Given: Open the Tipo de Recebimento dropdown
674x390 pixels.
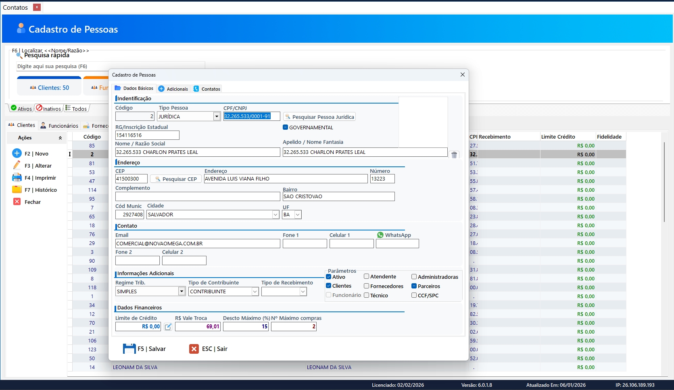Looking at the screenshot, I should (x=303, y=291).
